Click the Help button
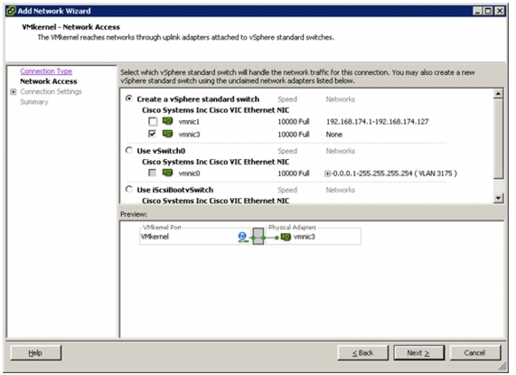The image size is (516, 375). [36, 353]
